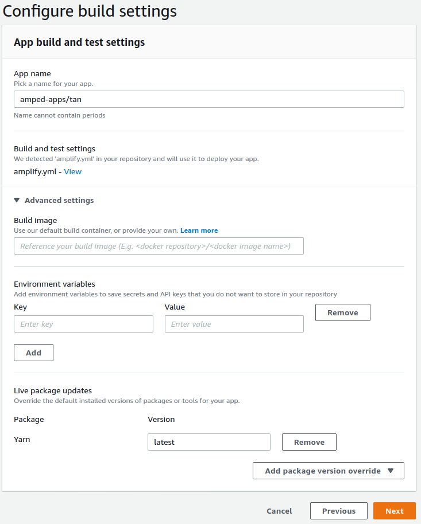Remove the Yarn package override
The image size is (421, 524).
[309, 442]
